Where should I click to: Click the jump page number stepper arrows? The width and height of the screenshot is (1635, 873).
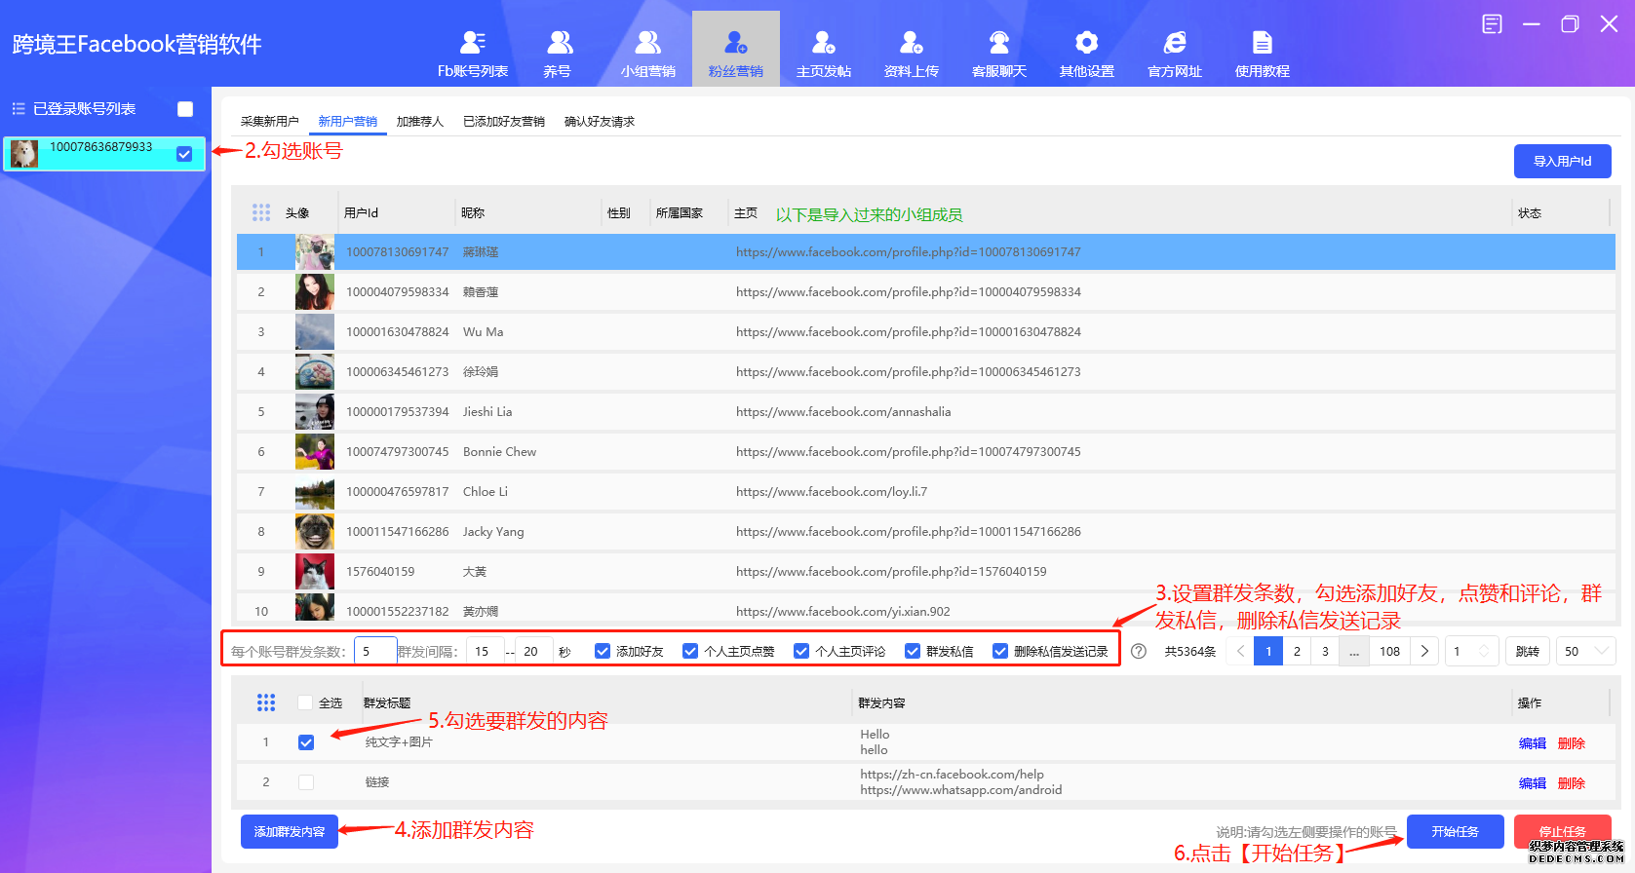tap(1484, 651)
